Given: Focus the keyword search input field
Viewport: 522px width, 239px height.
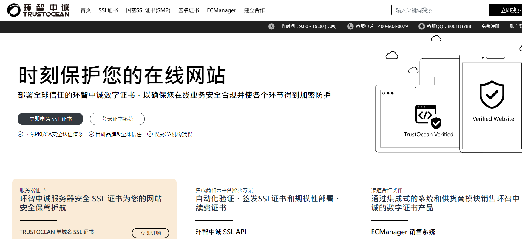Looking at the screenshot, I should tap(440, 10).
